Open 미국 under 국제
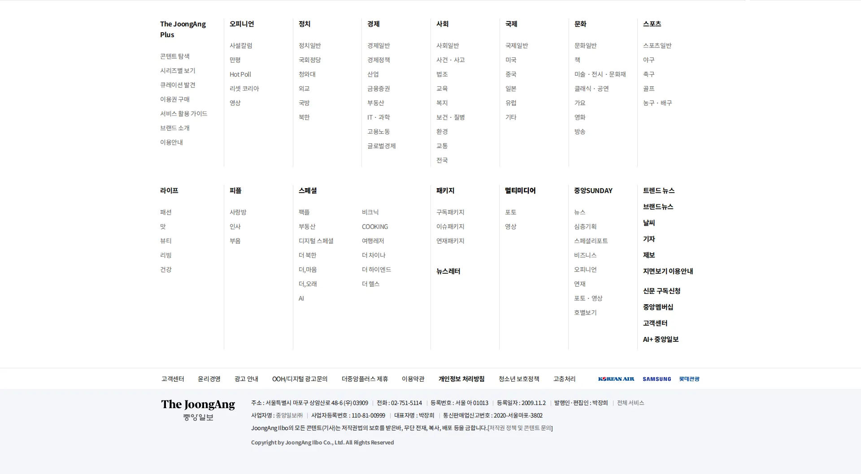This screenshot has height=474, width=861. [x=511, y=60]
